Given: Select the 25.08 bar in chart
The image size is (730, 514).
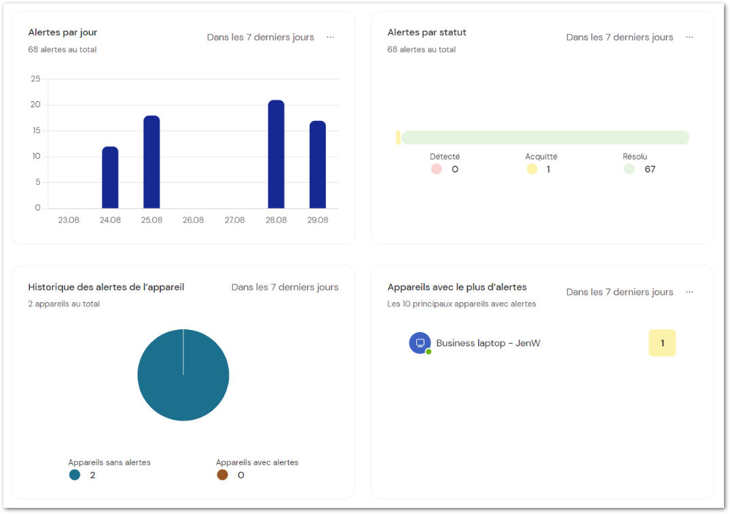Looking at the screenshot, I should (152, 162).
